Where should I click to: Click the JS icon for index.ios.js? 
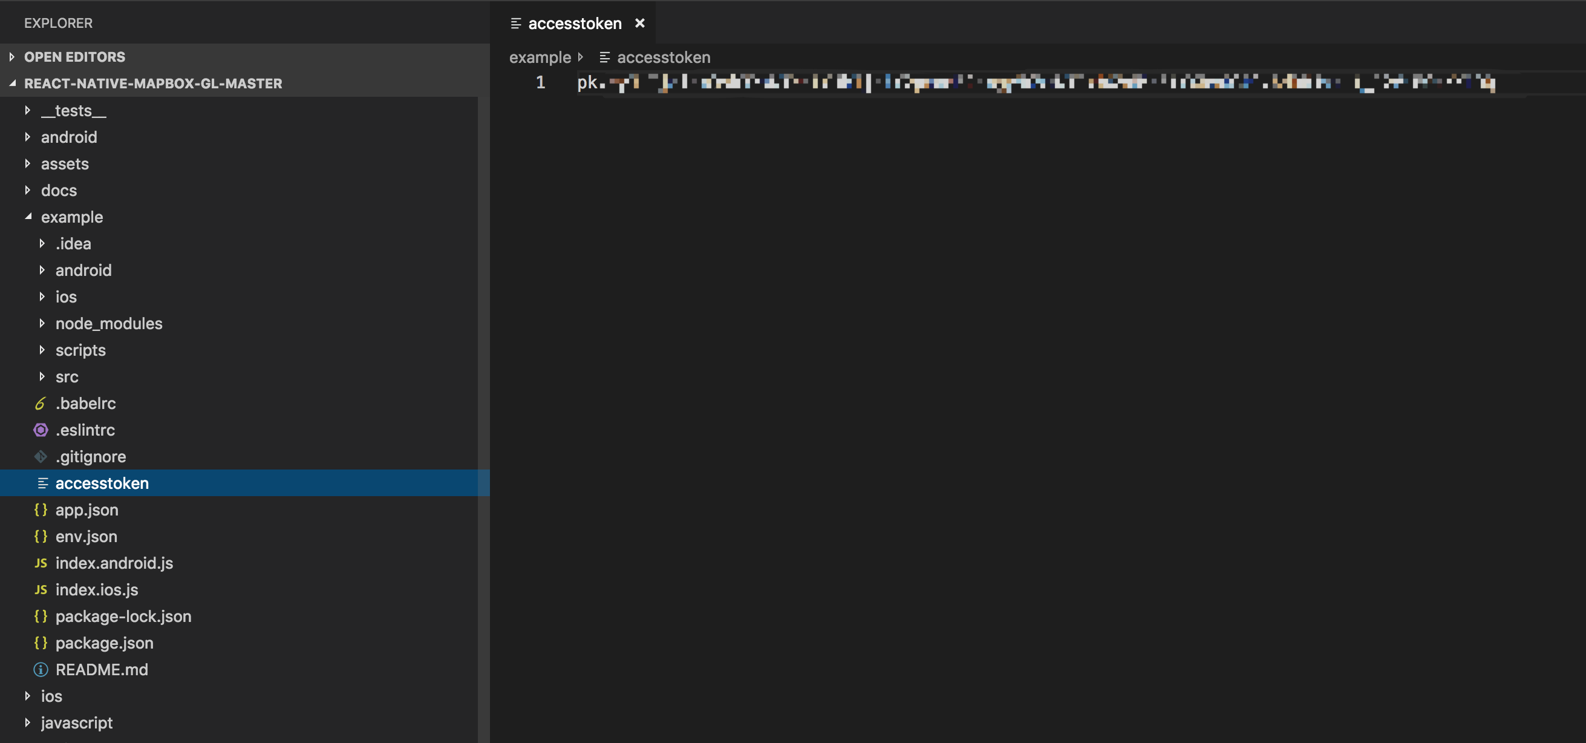pyautogui.click(x=41, y=589)
